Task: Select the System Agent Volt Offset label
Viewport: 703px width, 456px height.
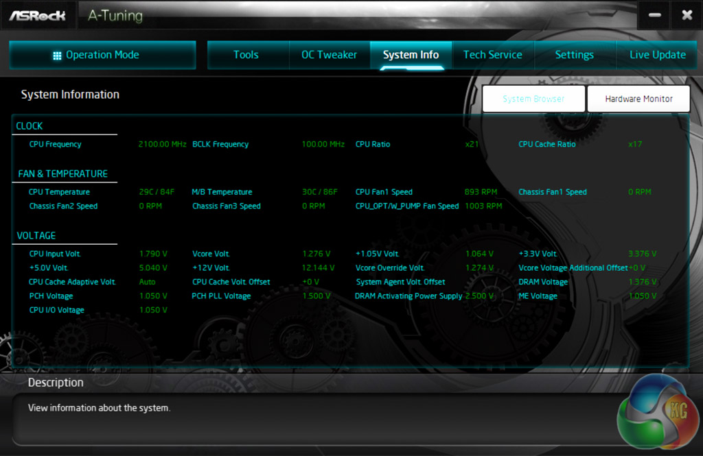Action: 400,282
